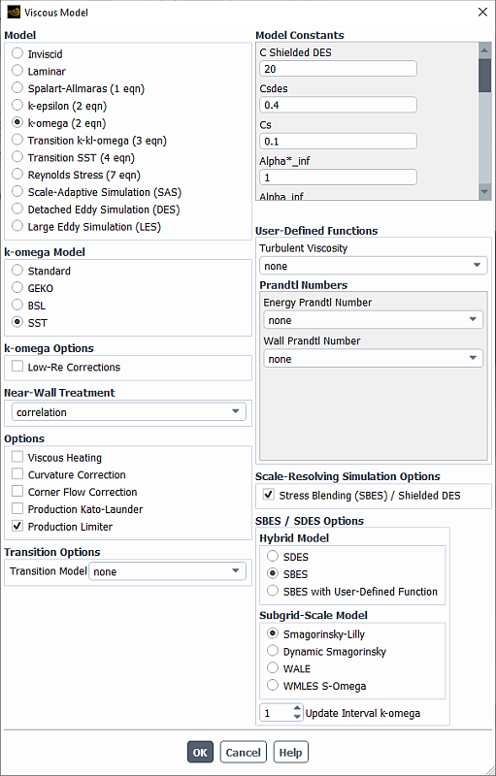Open Help for Viscous Model

click(x=290, y=753)
